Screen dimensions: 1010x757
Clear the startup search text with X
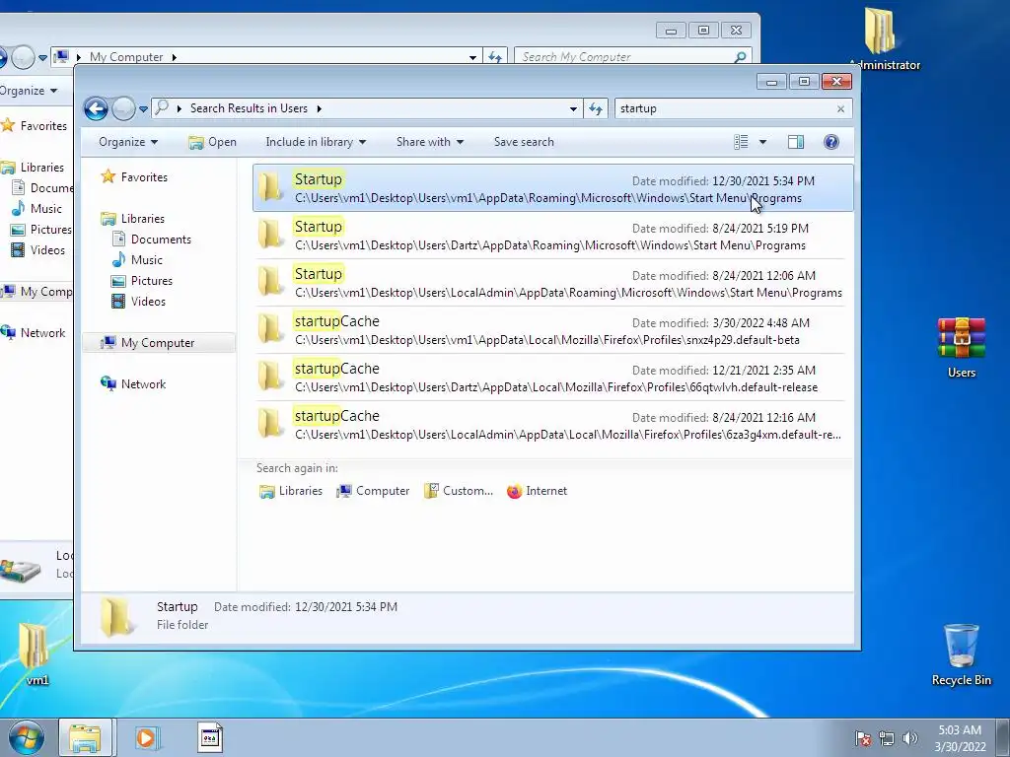[840, 108]
